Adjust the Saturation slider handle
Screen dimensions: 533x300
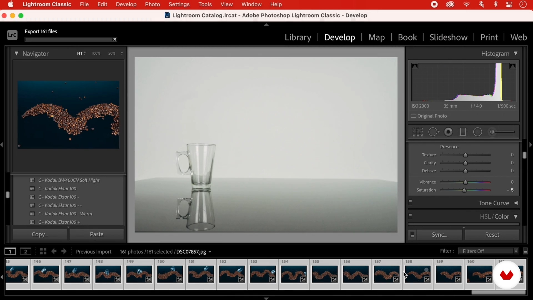(x=464, y=190)
